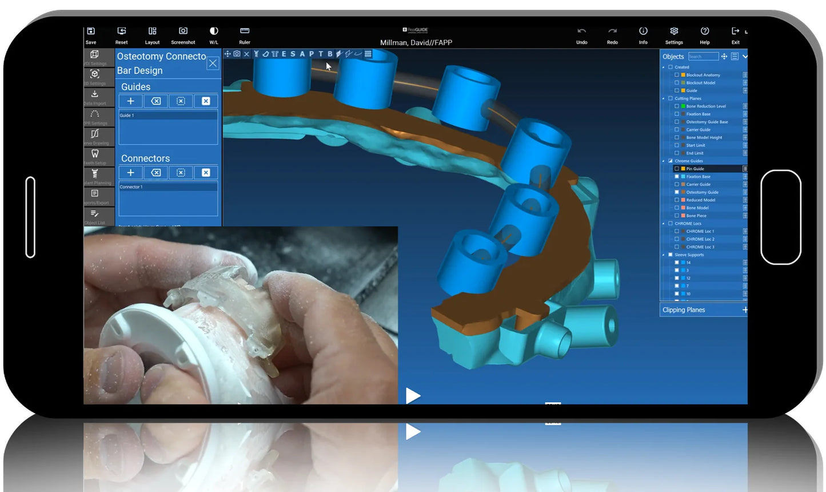
Task: Collapse the Cutting Planes tree group
Action: coord(664,98)
